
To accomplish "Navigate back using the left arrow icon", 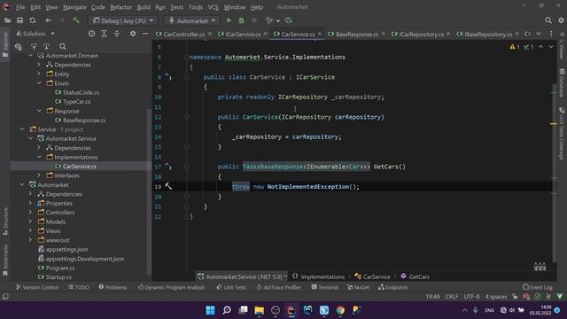I will point(49,20).
